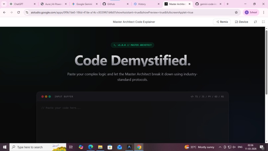Image resolution: width=268 pixels, height=151 pixels.
Task: Expand the tab search dropdown
Action: click(4, 4)
